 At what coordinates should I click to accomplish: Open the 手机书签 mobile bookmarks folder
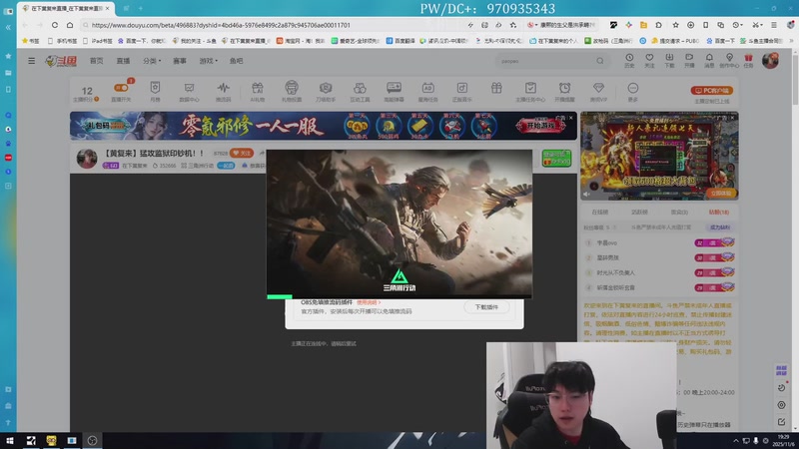pos(62,41)
